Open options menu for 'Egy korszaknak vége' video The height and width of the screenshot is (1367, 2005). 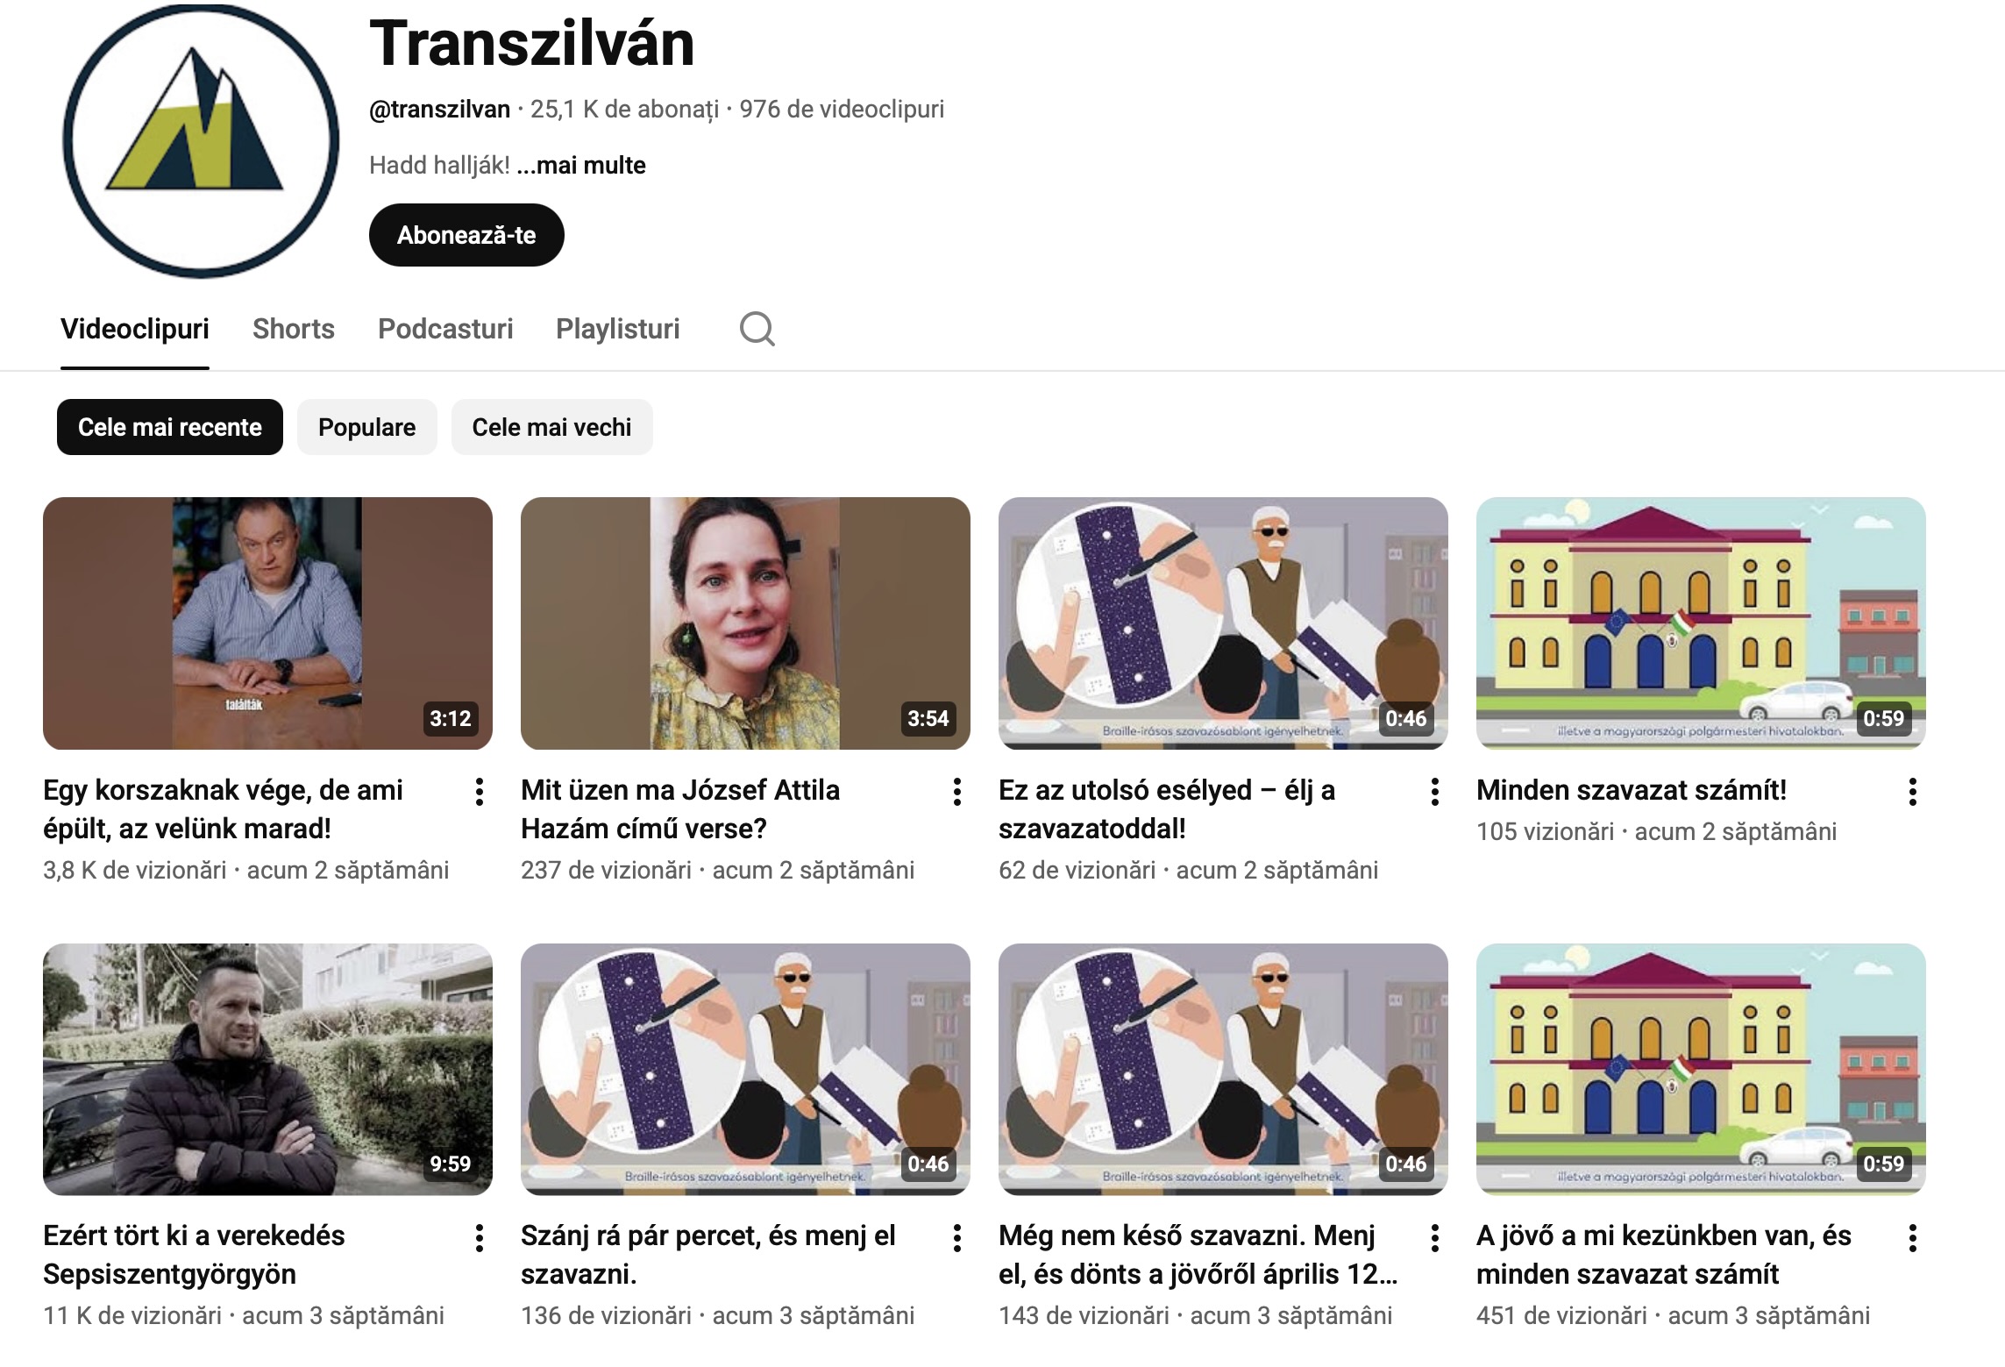[480, 792]
